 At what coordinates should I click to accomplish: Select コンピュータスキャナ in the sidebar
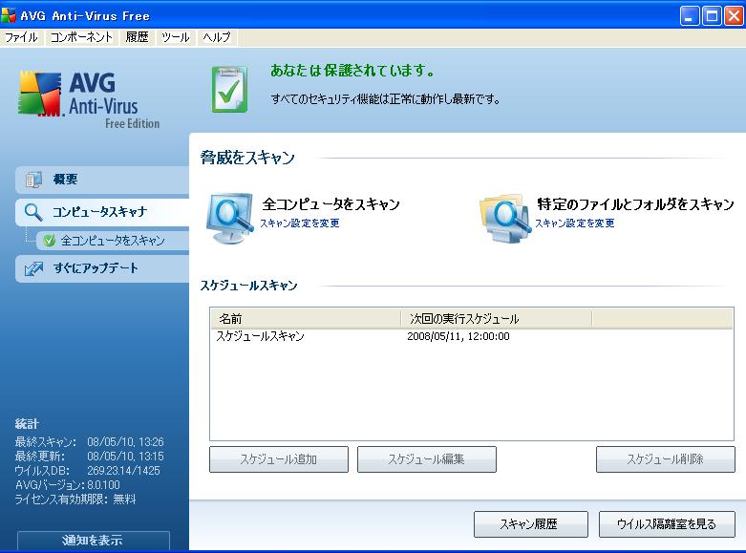[x=102, y=212]
